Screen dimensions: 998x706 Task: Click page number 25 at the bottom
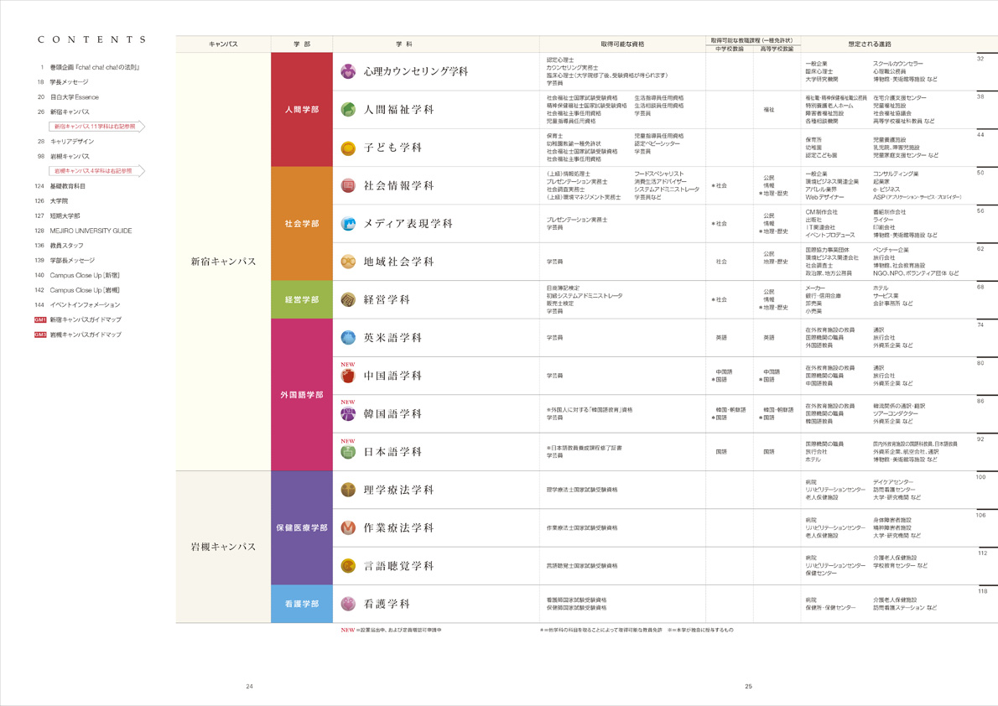click(x=748, y=686)
